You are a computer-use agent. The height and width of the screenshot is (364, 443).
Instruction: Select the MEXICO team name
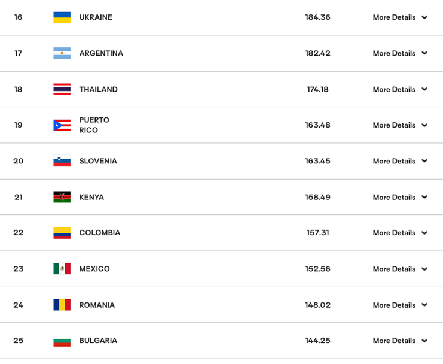click(94, 269)
